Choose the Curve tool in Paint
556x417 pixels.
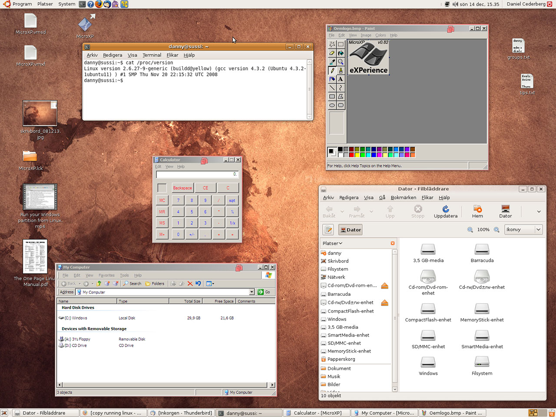coord(341,88)
